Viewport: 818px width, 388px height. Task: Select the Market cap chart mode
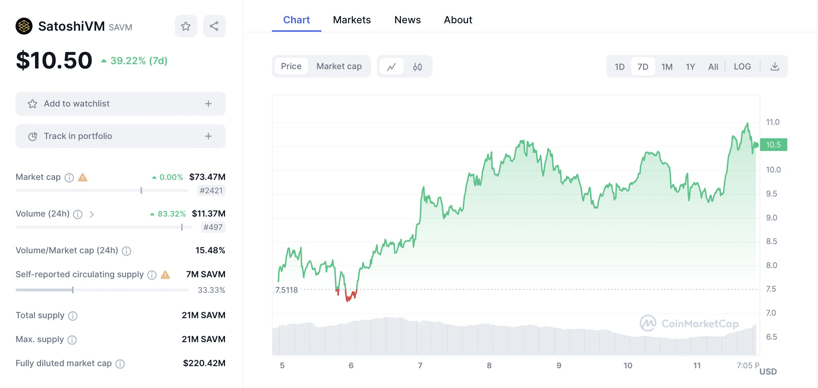point(339,66)
